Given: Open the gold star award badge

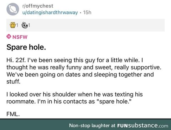Looking at the screenshot, I should tap(13, 25).
